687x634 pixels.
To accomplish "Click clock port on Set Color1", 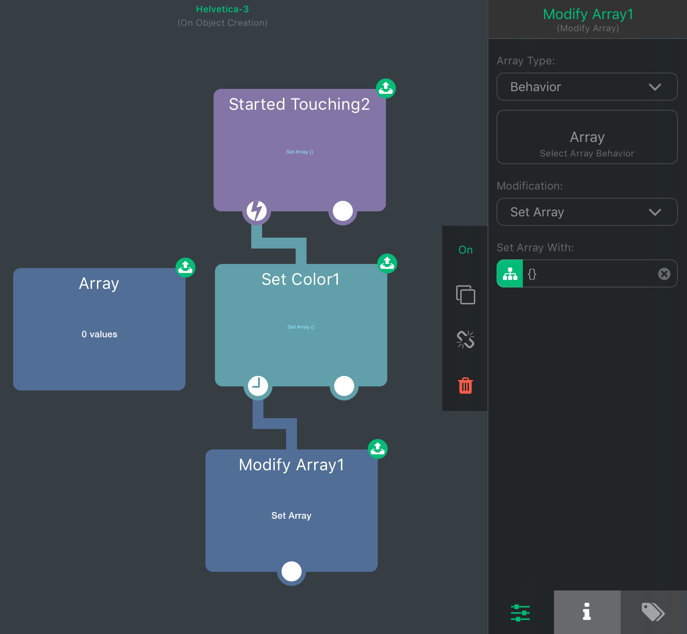I will point(258,386).
